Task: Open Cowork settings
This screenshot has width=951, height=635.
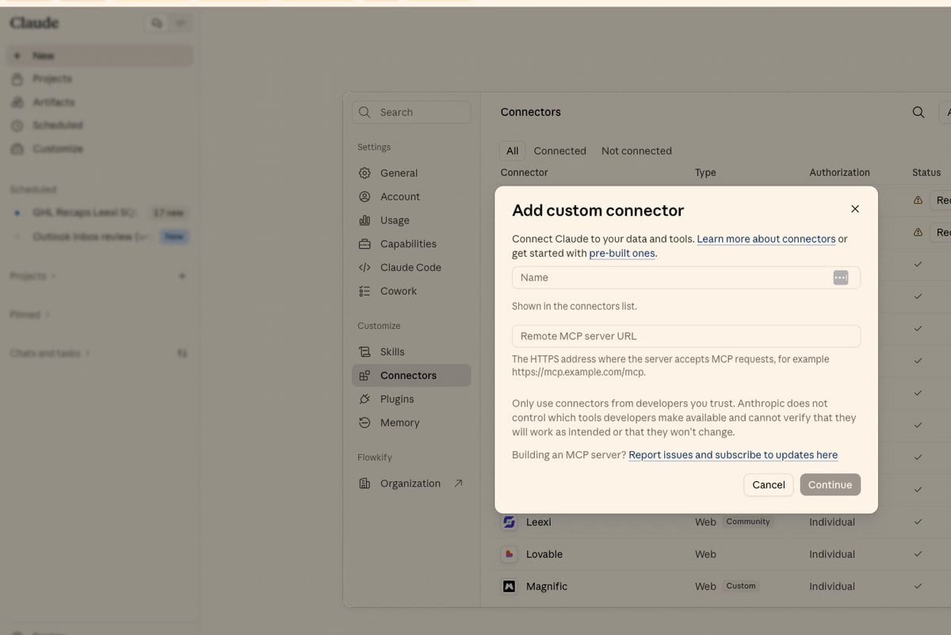Action: [411, 291]
